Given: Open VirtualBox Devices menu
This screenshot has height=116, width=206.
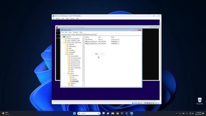Looking at the screenshot, I should click(x=72, y=19).
